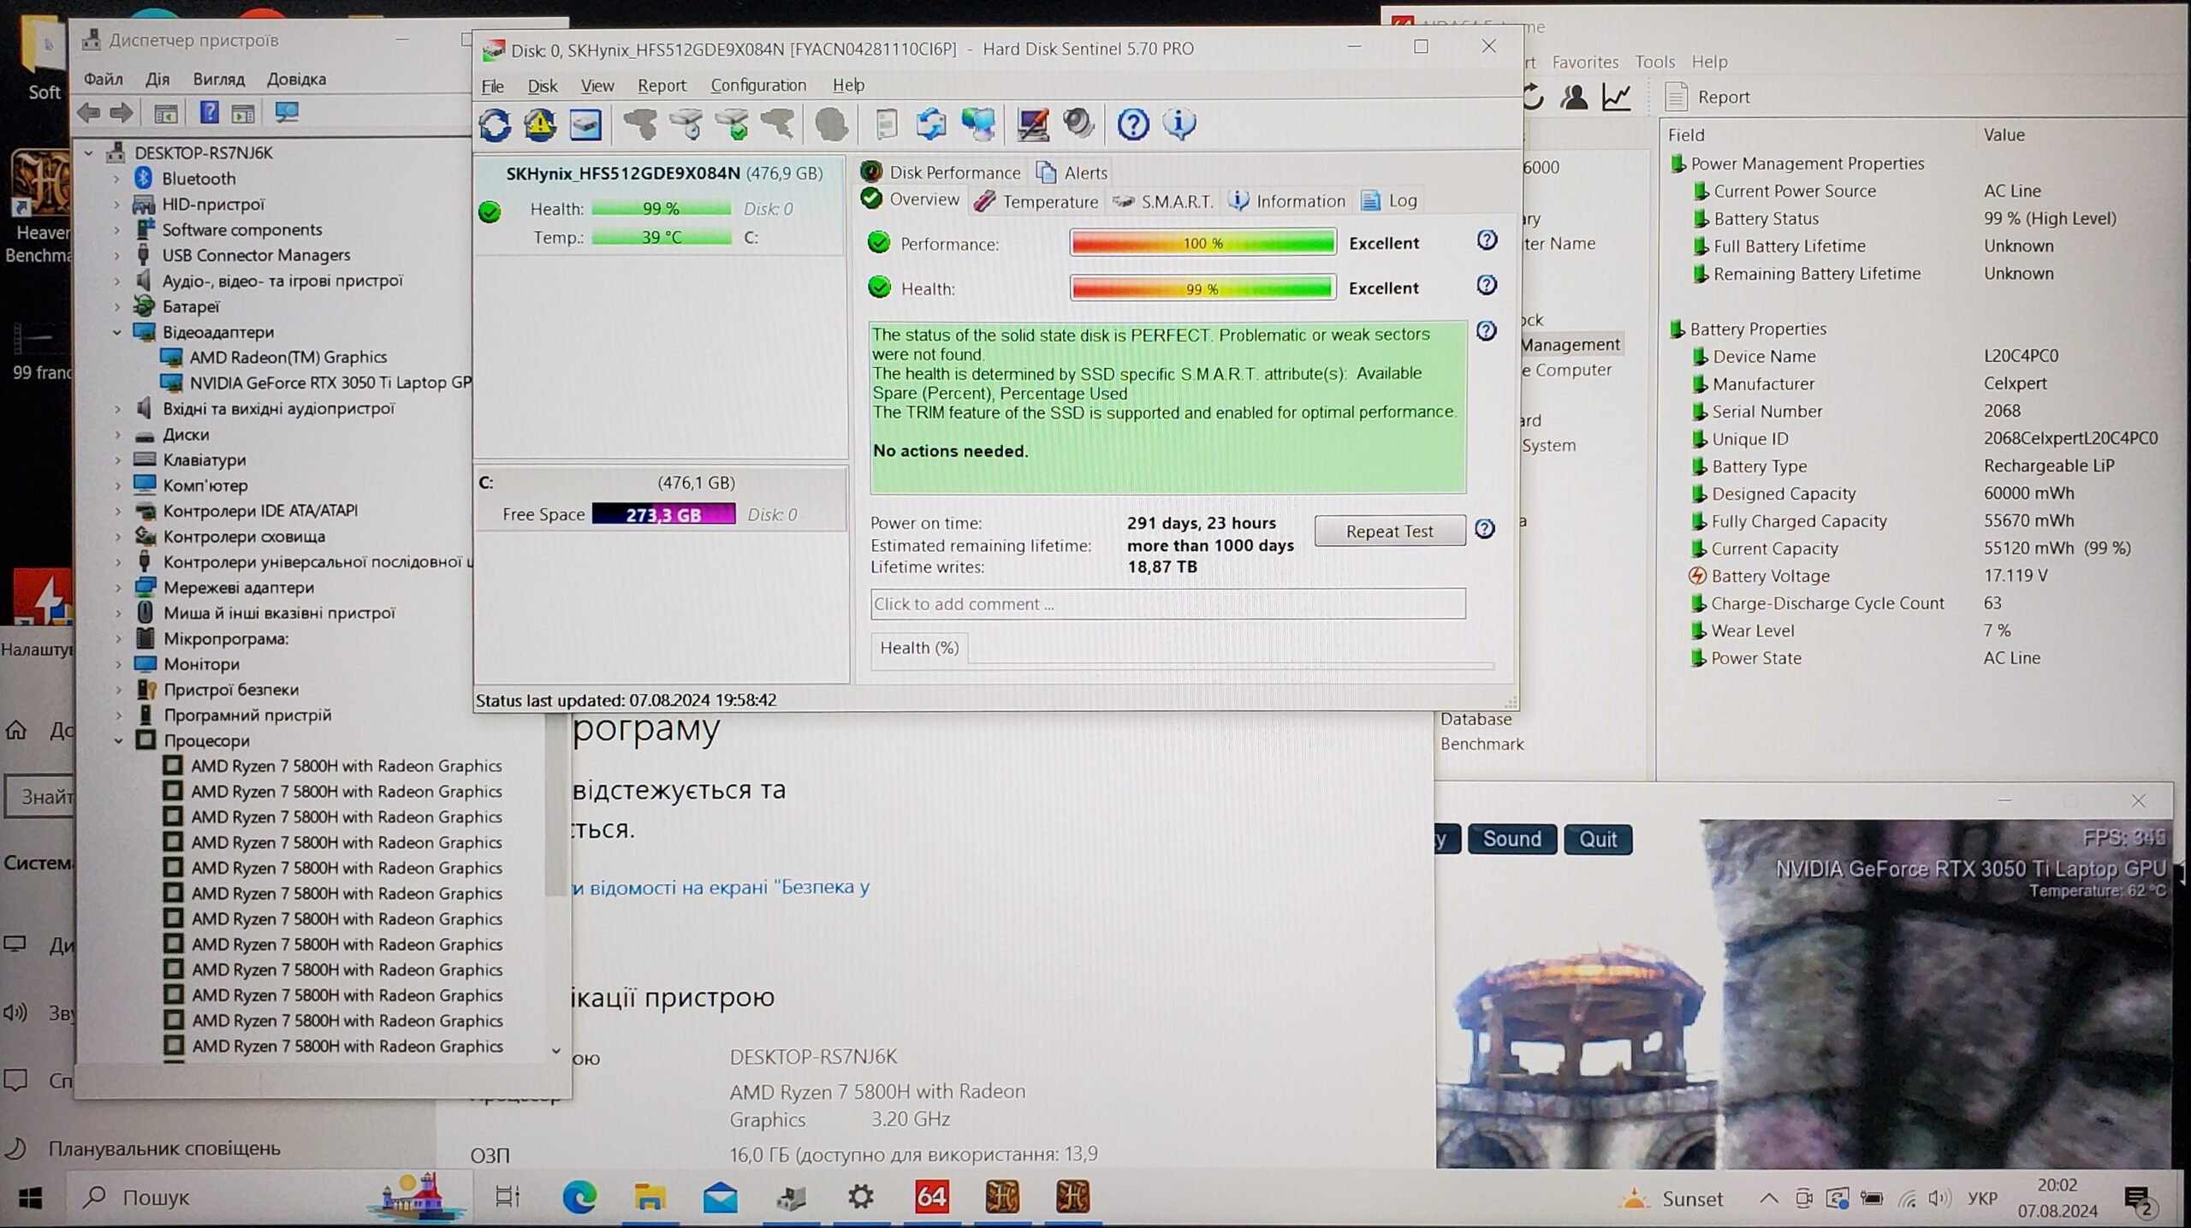Click the back arrow in Device Manager toolbar

coord(89,112)
